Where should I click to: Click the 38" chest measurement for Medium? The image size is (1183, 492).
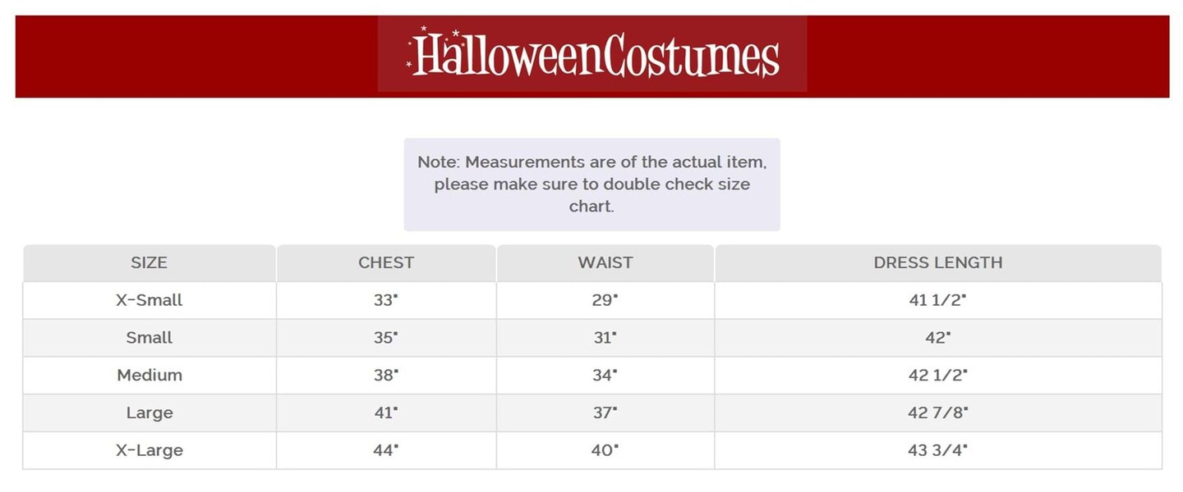pyautogui.click(x=385, y=376)
